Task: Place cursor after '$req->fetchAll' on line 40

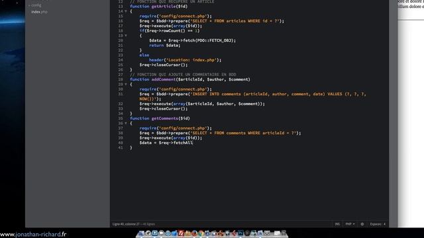Action: pyautogui.click(x=193, y=143)
